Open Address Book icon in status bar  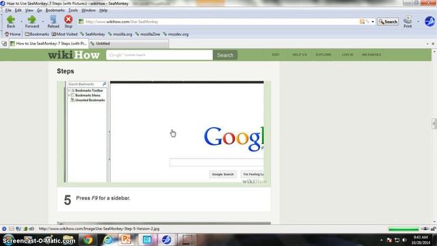point(25,229)
